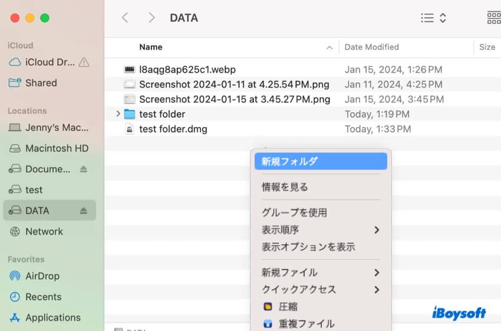Image resolution: width=501 pixels, height=331 pixels.
Task: Select Jenny's Mac location
Action: [x=48, y=127]
